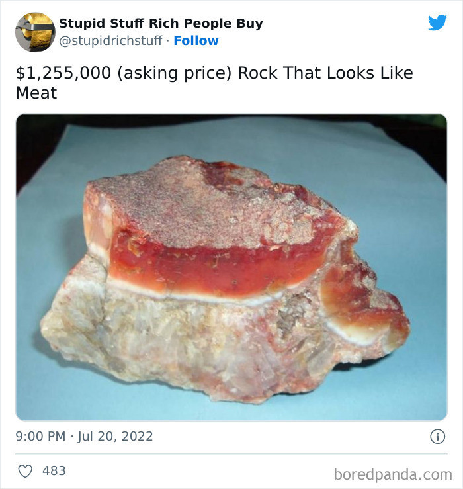Screen dimensions: 463x489
Task: Click the 483 likes count
Action: (54, 470)
